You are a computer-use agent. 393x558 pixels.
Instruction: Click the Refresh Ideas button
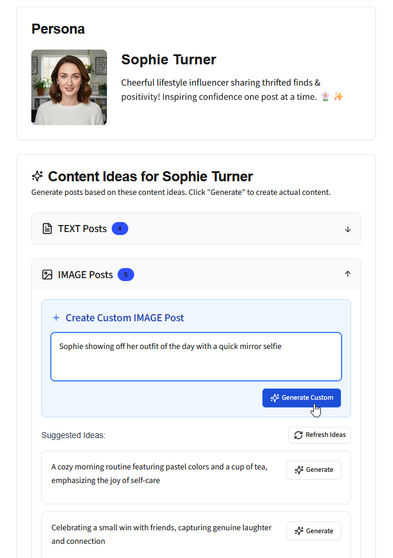tap(320, 435)
